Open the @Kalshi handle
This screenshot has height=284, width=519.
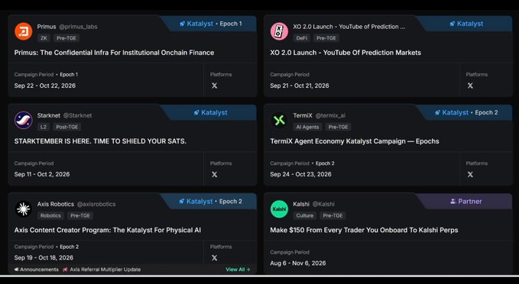point(323,204)
